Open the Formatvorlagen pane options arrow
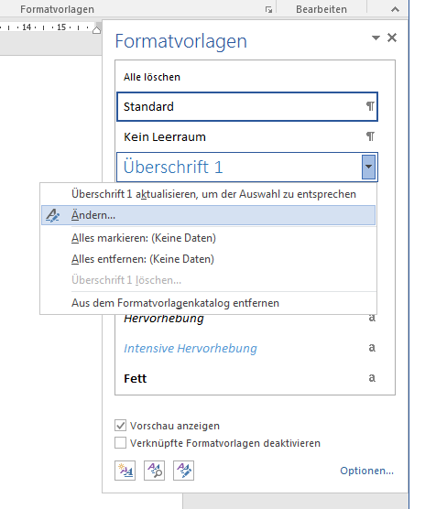Screen dimensions: 425x509 376,38
